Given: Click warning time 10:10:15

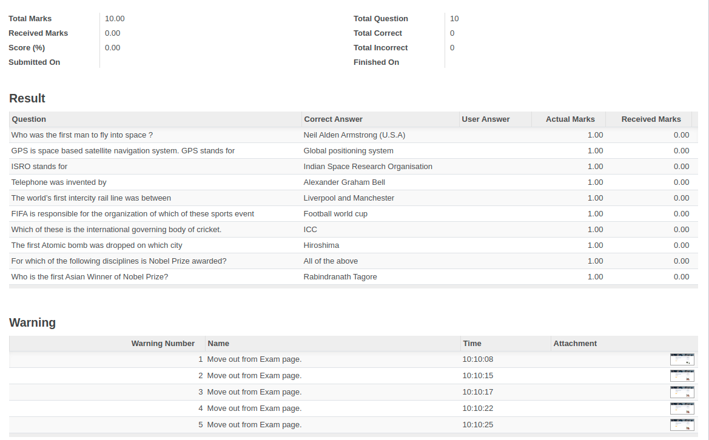Looking at the screenshot, I should (478, 376).
